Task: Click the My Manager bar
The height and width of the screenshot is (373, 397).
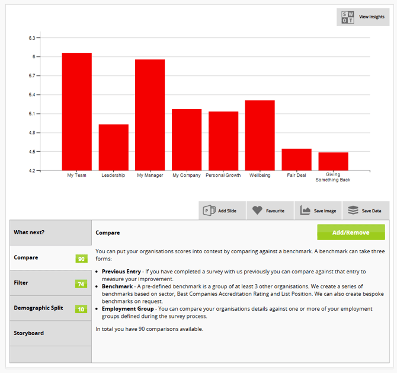Action: click(x=150, y=115)
